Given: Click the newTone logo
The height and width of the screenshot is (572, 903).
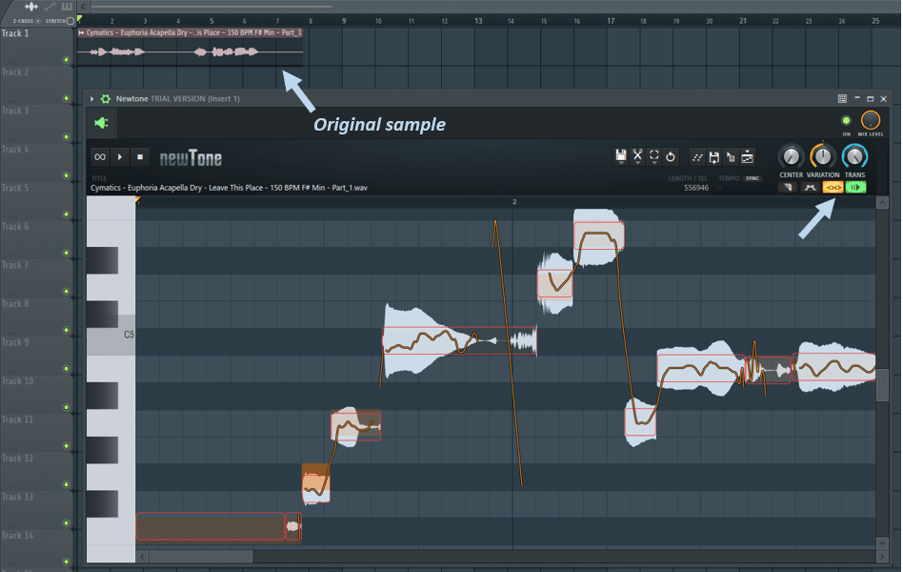Looking at the screenshot, I should 191,158.
